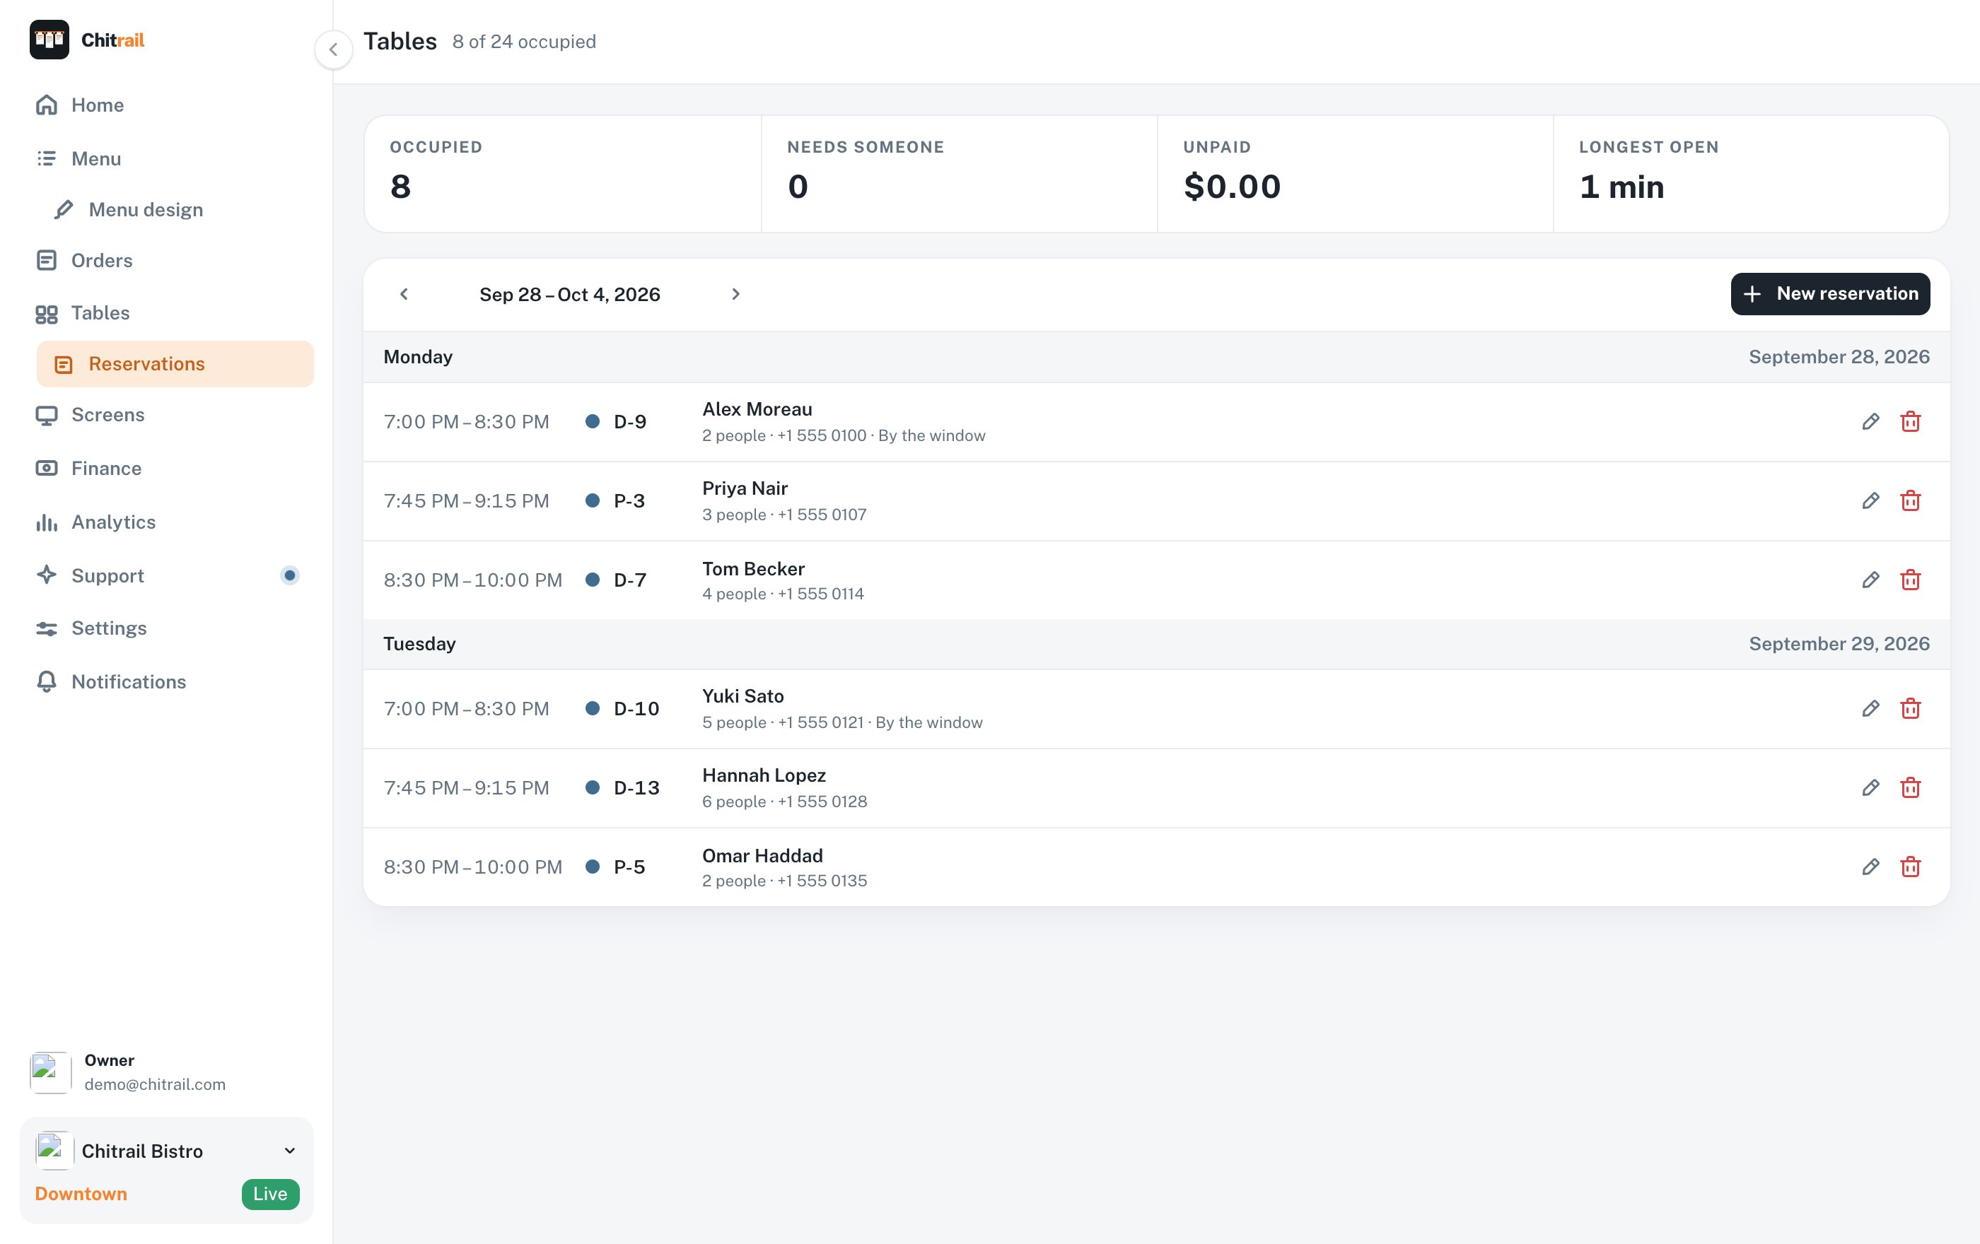Click the Live status badge
1980x1244 pixels.
click(269, 1194)
